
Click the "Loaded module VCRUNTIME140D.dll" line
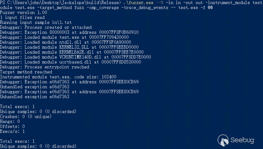tap(75, 57)
